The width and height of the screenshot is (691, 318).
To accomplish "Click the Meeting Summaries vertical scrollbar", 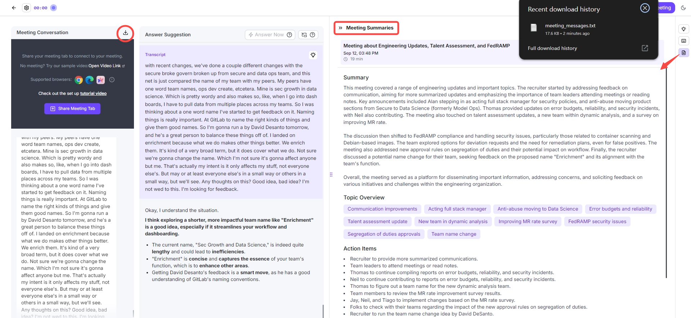I will click(666, 172).
